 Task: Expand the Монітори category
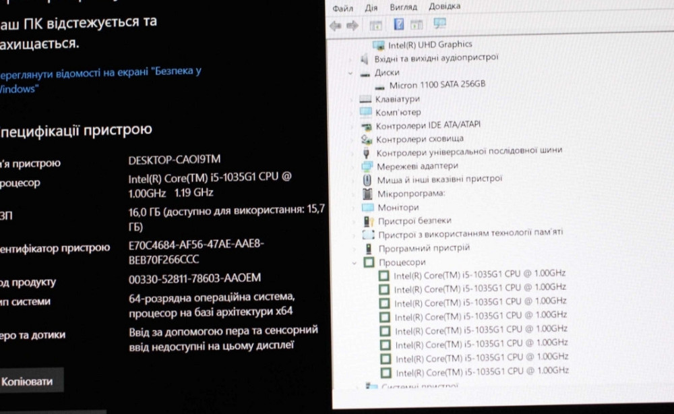[x=353, y=208]
